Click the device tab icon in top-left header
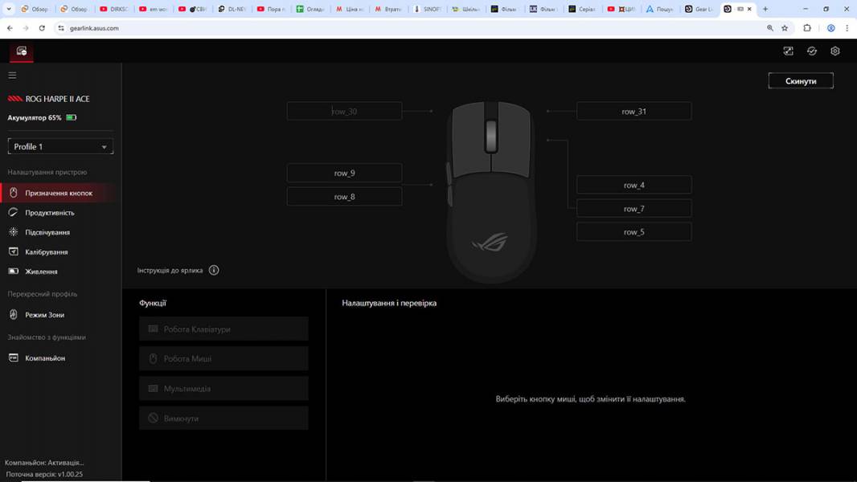The height and width of the screenshot is (482, 857). coord(22,51)
